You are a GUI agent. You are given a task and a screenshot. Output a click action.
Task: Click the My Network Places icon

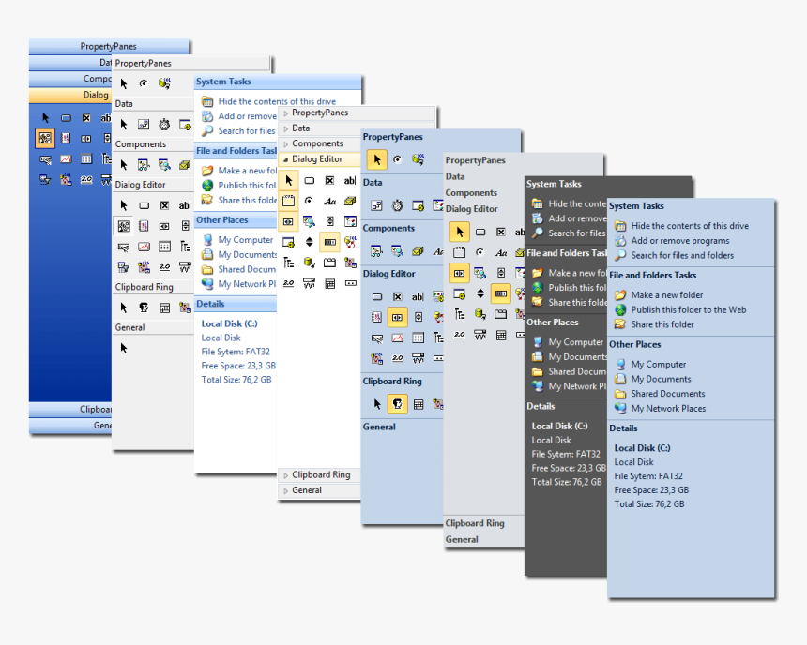click(622, 408)
